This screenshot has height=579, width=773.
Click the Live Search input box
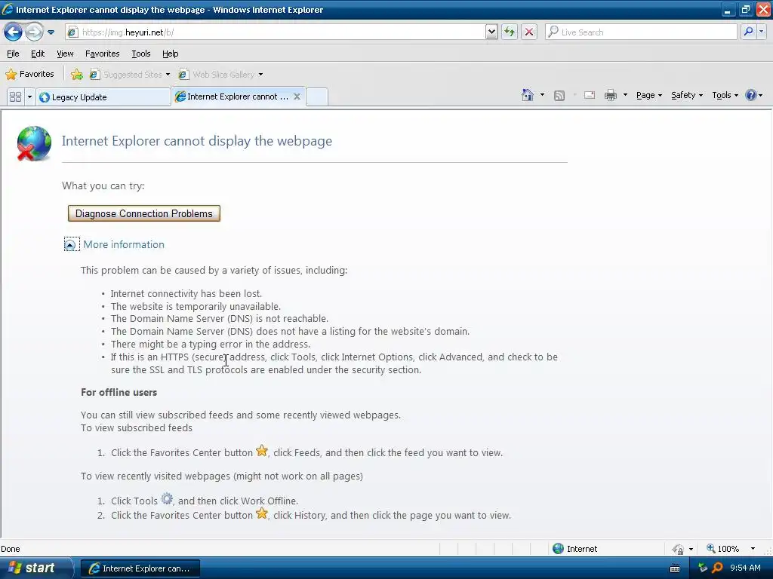(641, 32)
